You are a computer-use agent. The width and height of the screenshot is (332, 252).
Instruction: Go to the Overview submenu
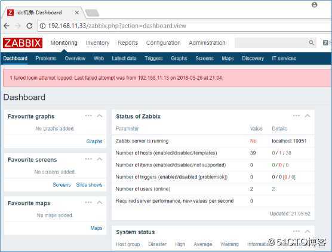pos(75,59)
